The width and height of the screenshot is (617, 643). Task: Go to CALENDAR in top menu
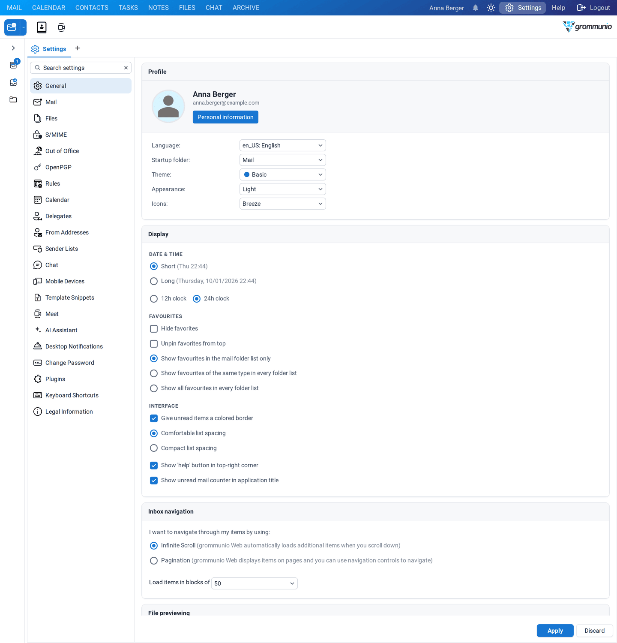tap(49, 8)
